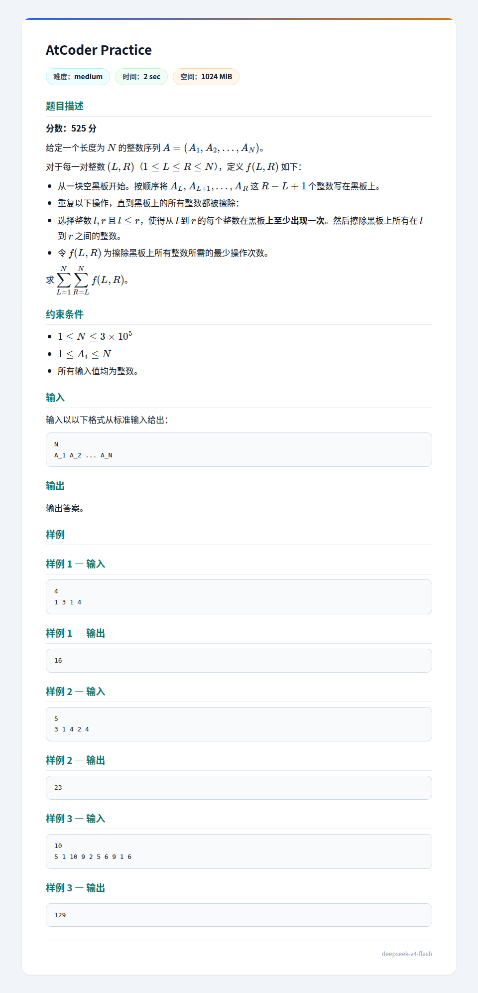Click the 输出 section heading
Screen dimensions: 478x993
tap(55, 486)
